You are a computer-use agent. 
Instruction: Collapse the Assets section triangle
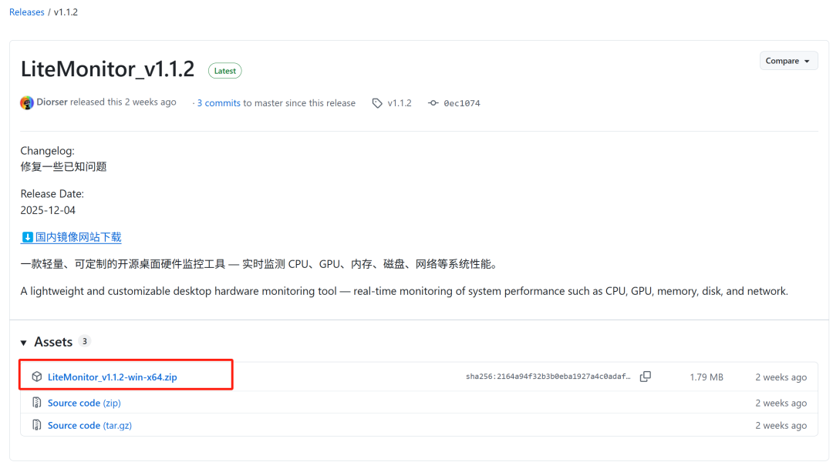[24, 343]
